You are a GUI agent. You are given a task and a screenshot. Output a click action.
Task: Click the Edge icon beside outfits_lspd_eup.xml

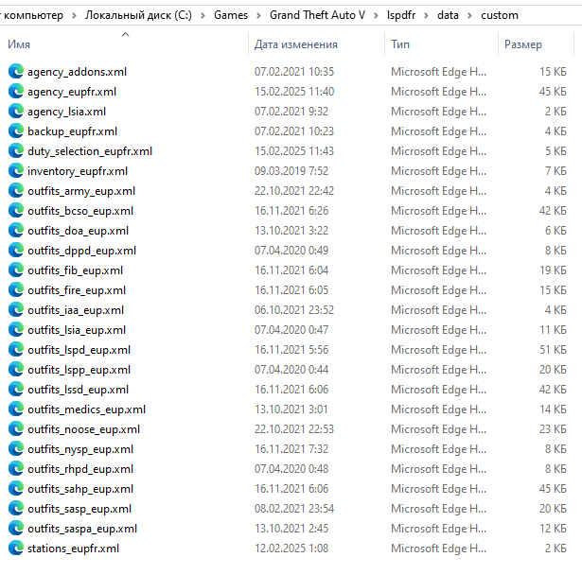click(16, 350)
